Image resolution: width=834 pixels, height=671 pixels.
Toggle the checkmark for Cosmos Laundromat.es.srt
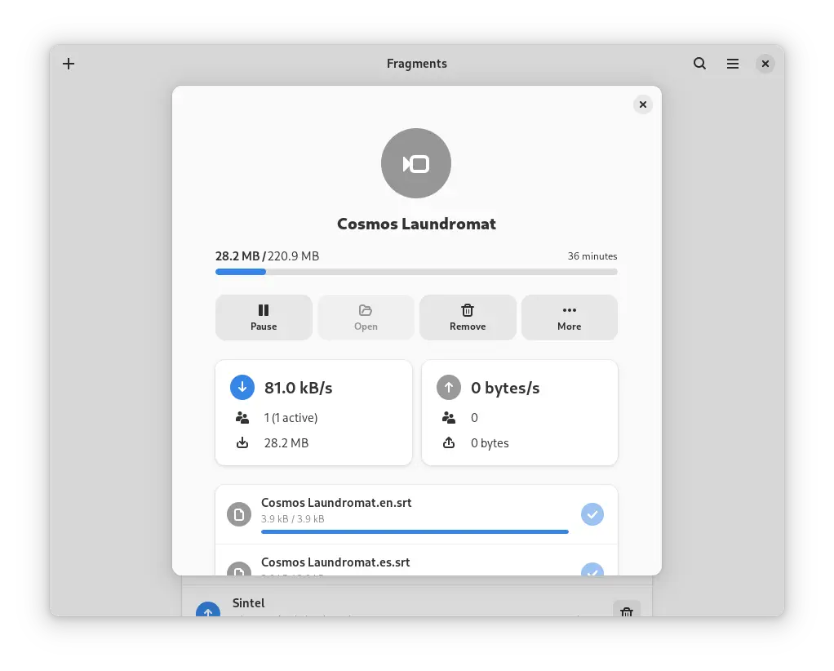(592, 570)
